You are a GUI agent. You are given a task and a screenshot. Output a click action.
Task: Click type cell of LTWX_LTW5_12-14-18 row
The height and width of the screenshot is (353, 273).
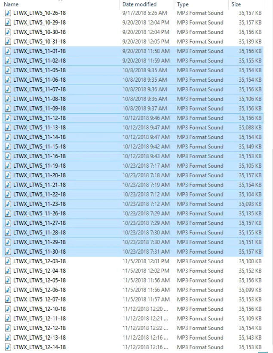pyautogui.click(x=200, y=347)
